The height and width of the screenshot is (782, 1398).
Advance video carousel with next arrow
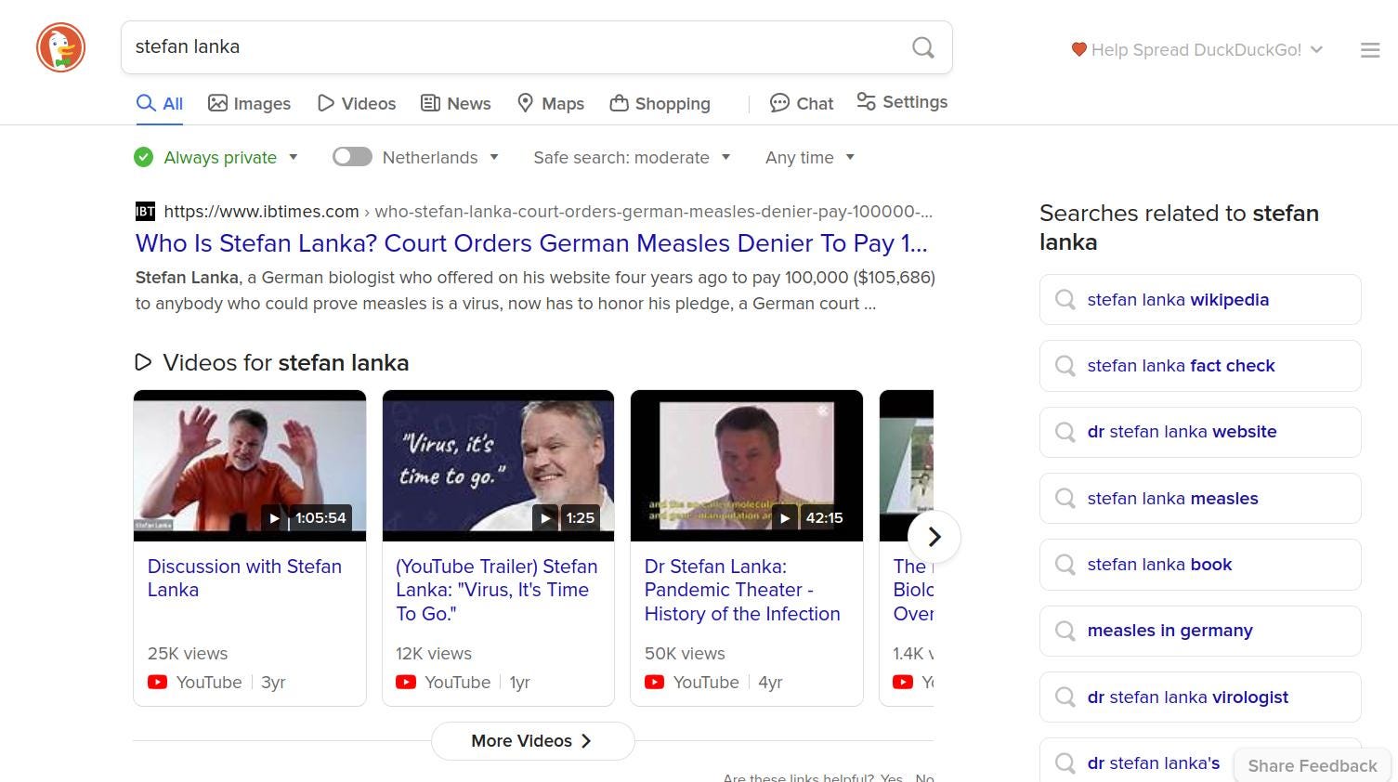point(934,537)
